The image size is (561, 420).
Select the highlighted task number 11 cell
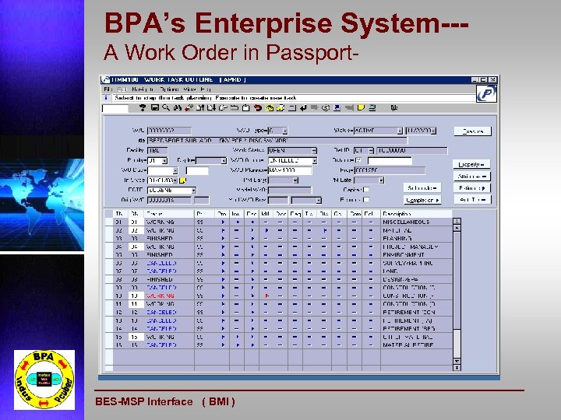136,304
